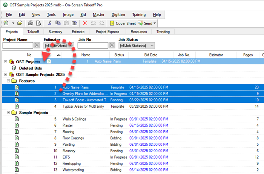Screen dimensions: 264x174
Task: Collapse the Features folder
Action: click(x=8, y=81)
